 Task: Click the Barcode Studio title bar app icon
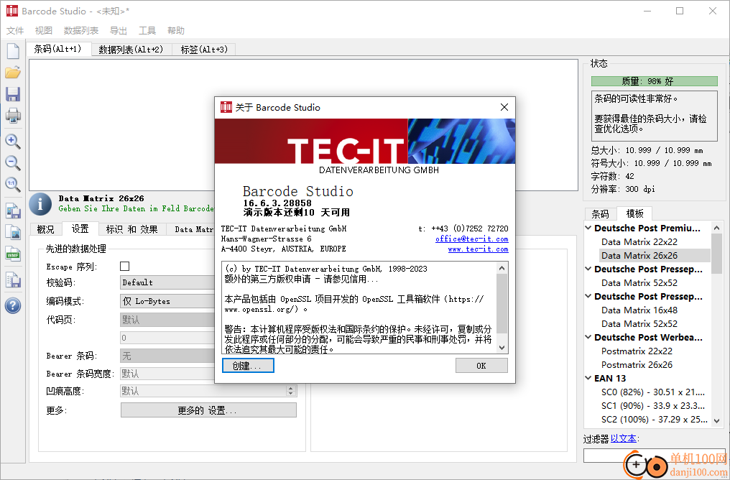[11, 11]
